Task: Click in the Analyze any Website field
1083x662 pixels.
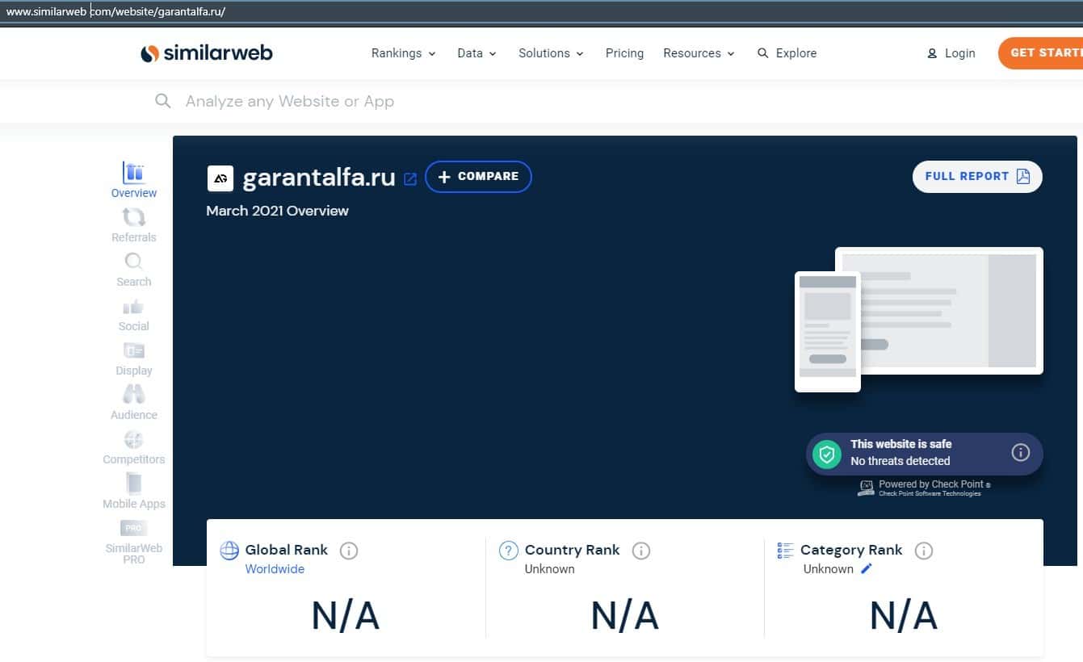Action: [541, 101]
